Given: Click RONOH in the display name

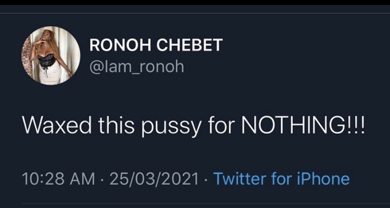Looking at the screenshot, I should click(x=120, y=45).
